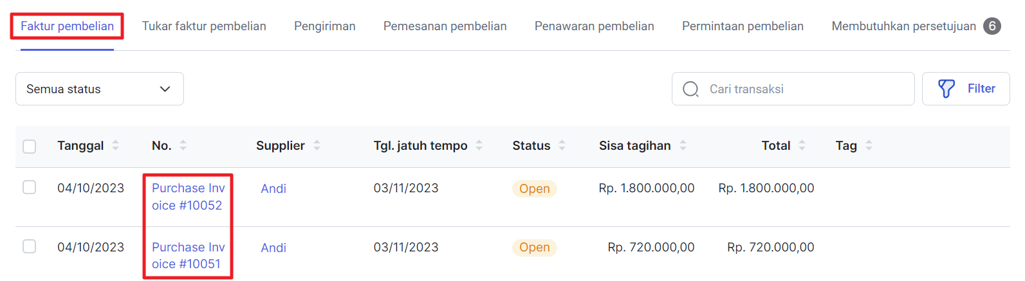This screenshot has width=1025, height=281.
Task: Open the Semua status dropdown
Action: pos(100,89)
